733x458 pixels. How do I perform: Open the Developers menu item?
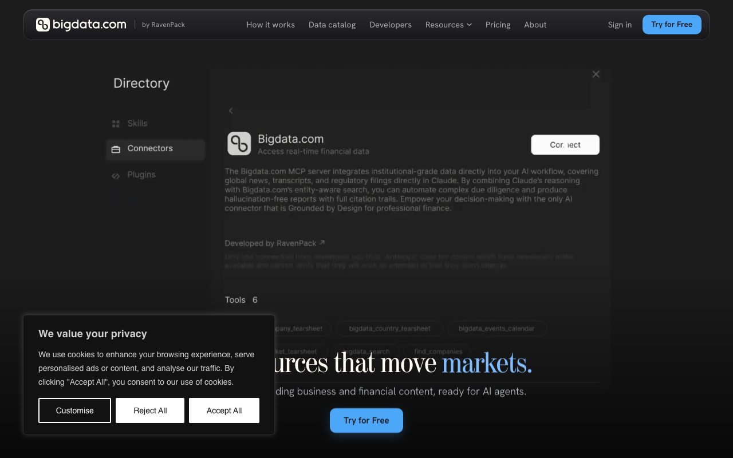[391, 25]
